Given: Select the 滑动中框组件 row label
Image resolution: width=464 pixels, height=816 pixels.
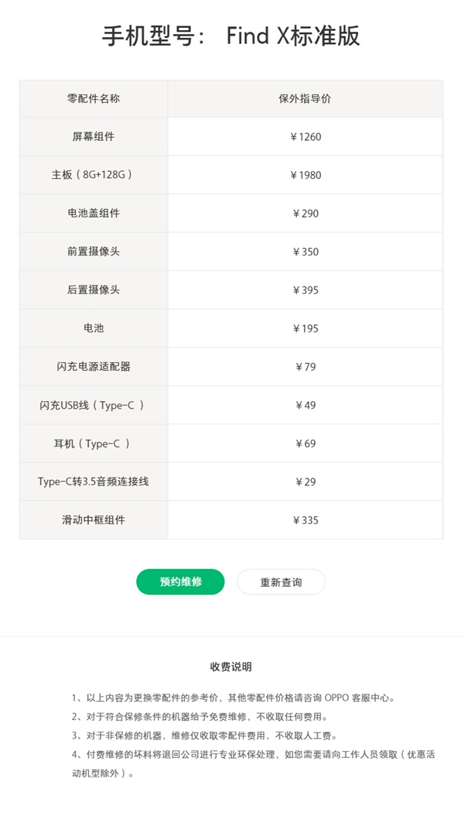Looking at the screenshot, I should coord(94,520).
